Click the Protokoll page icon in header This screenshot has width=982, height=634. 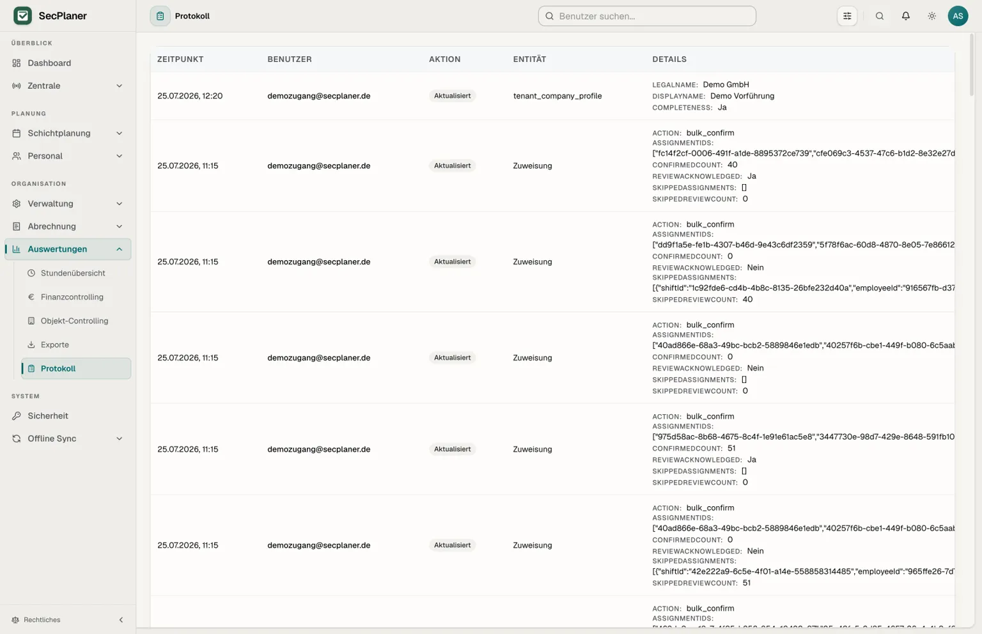[160, 16]
